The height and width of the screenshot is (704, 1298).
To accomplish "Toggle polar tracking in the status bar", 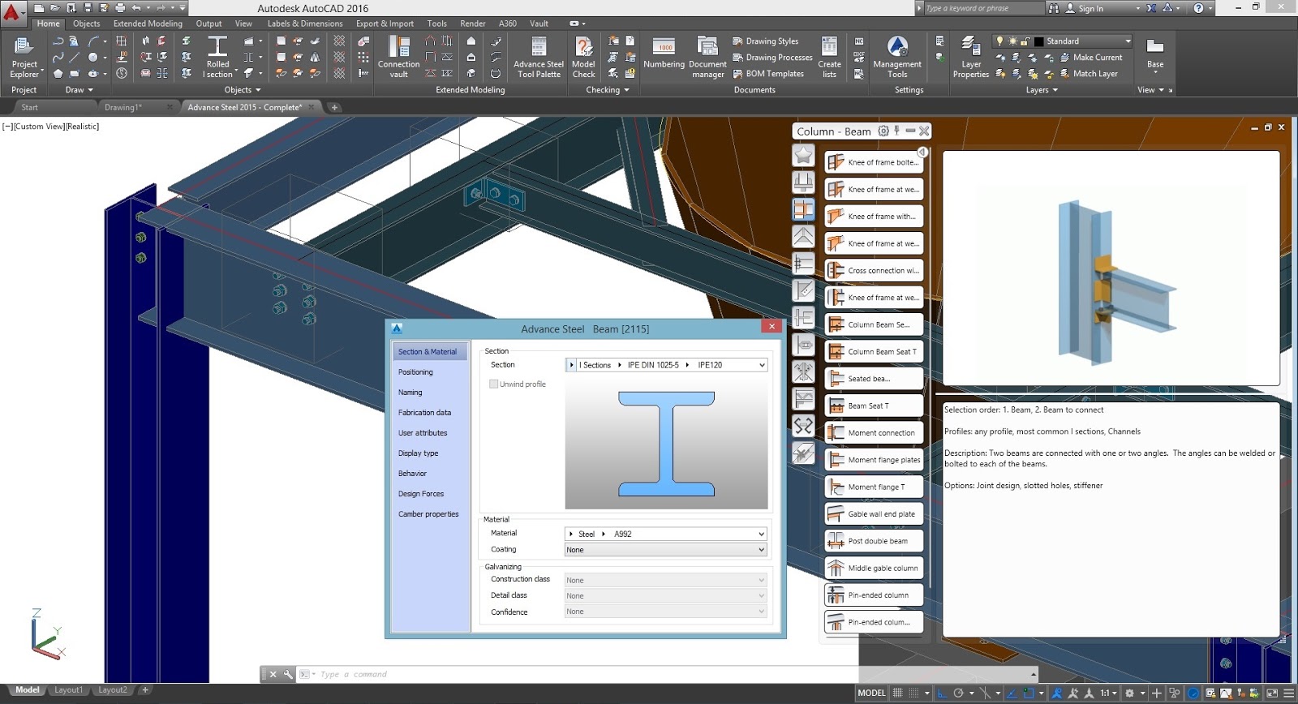I will (959, 693).
